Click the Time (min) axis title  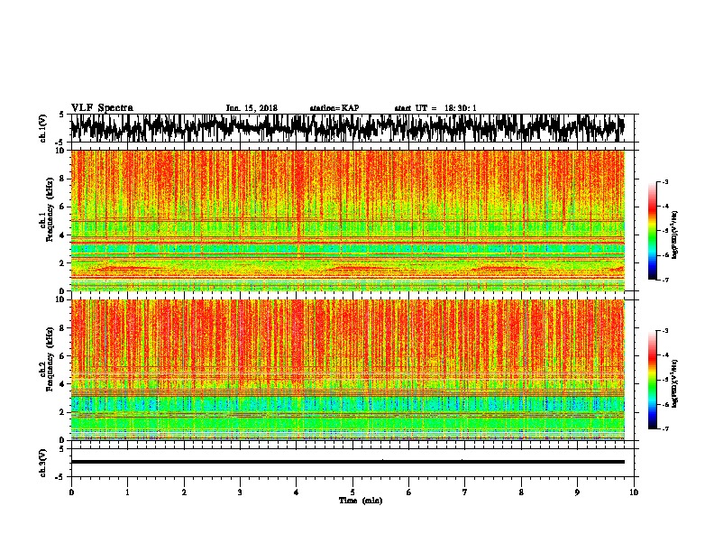point(361,501)
